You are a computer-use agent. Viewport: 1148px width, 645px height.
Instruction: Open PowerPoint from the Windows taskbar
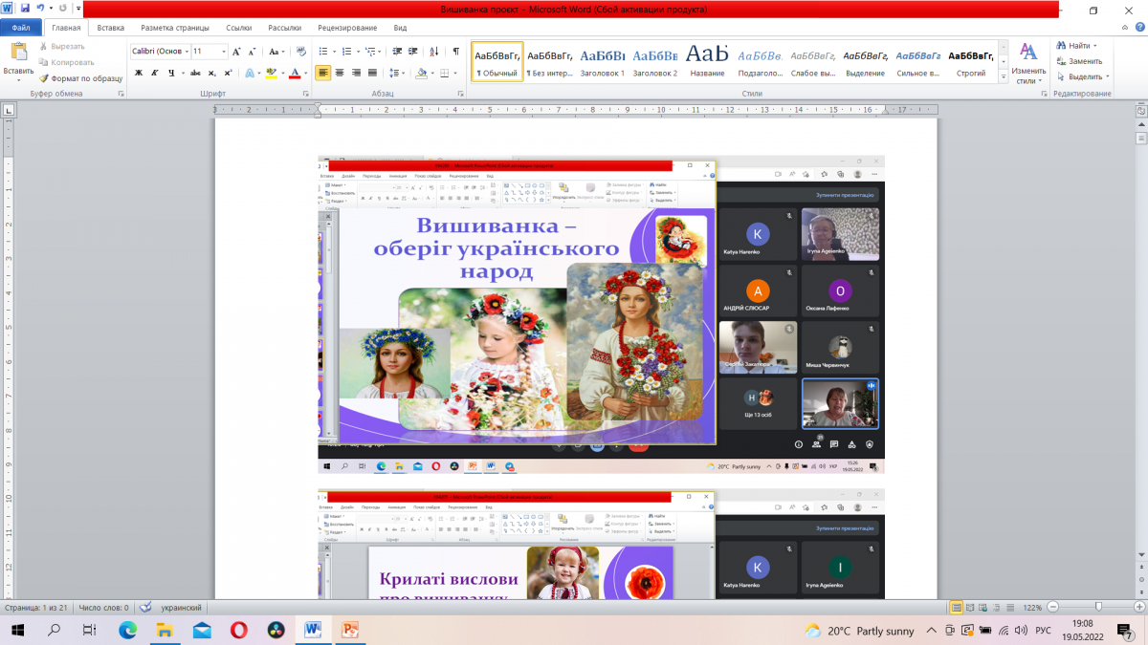(x=349, y=631)
